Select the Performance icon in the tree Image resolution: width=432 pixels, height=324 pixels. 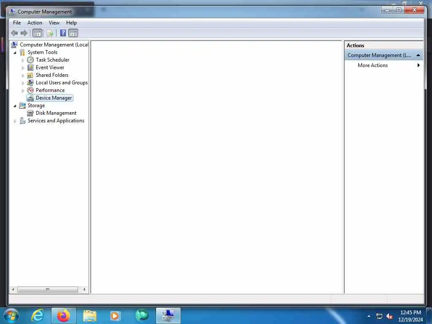[x=30, y=90]
